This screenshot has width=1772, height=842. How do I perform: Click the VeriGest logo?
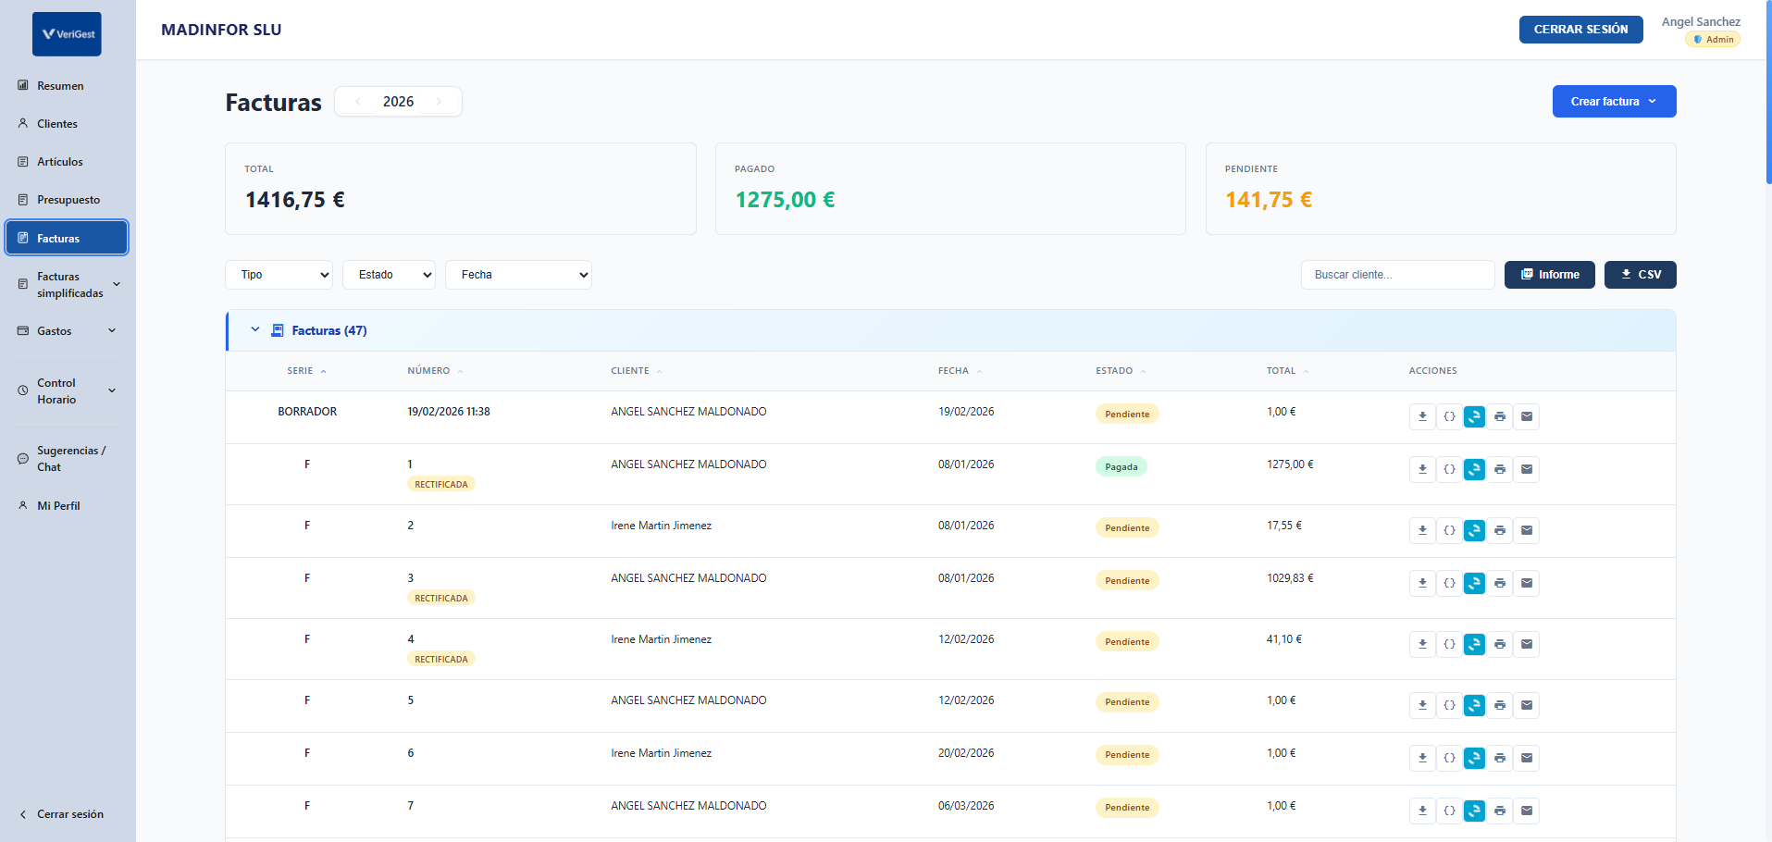pos(67,34)
